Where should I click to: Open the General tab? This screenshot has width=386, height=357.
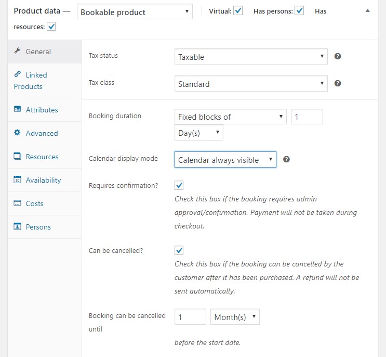tap(45, 52)
